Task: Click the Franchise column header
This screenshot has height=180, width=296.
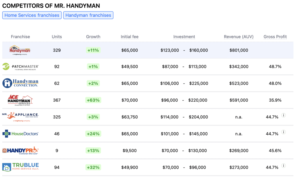Action: [x=21, y=37]
